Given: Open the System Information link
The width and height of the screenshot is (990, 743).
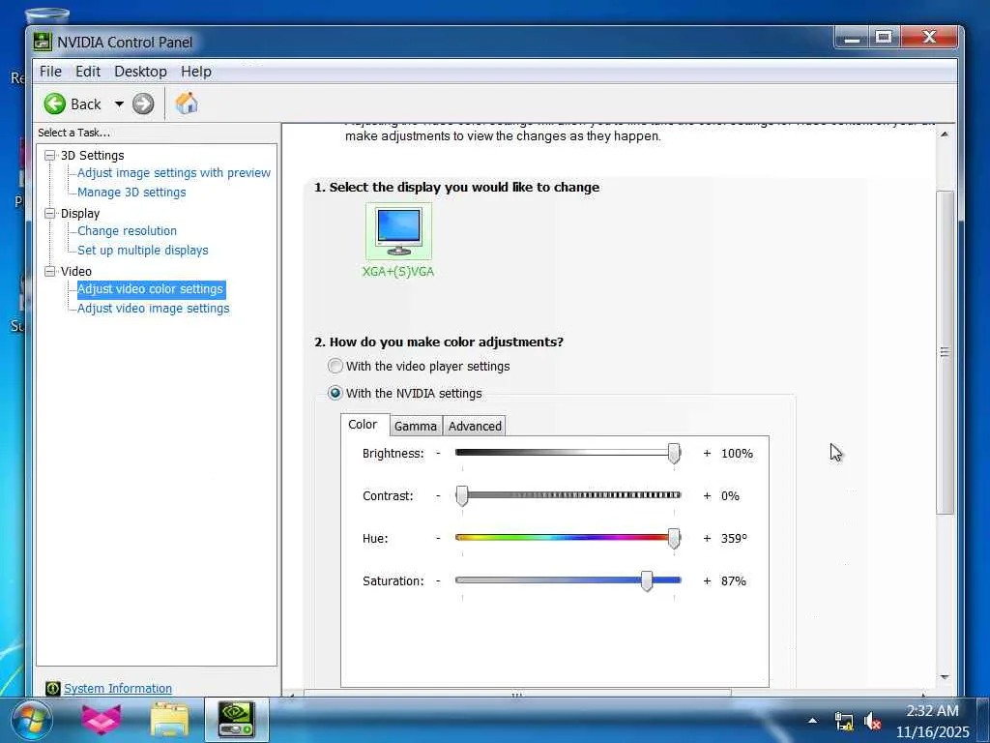Looking at the screenshot, I should point(118,688).
